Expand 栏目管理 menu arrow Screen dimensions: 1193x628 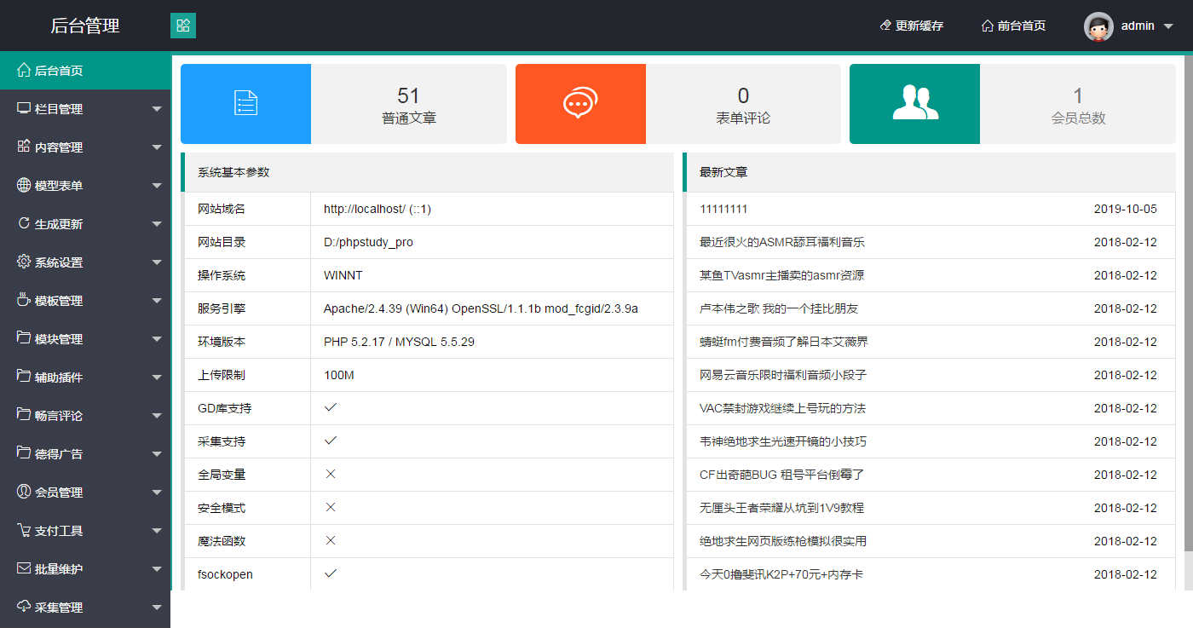tap(157, 109)
